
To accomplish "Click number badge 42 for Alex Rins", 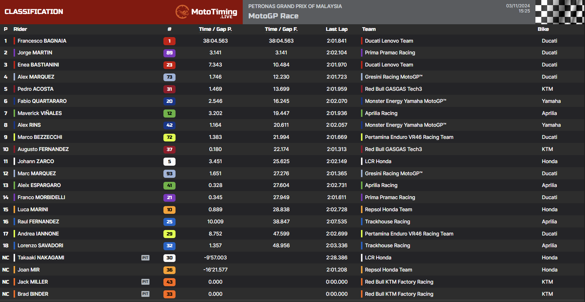I will [169, 125].
